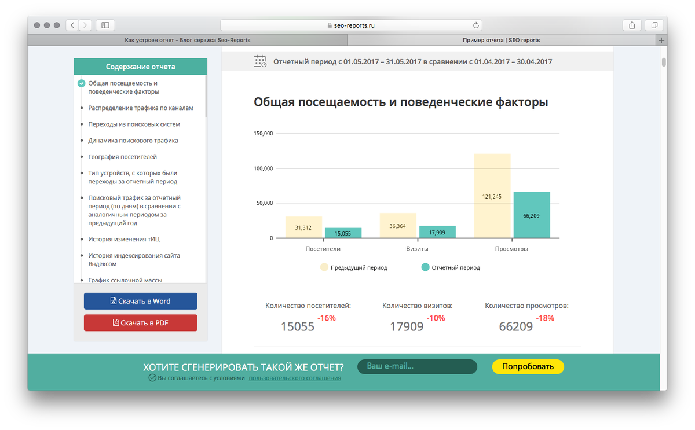
Task: Click the 'Ваш e-mail...' input field
Action: 416,366
